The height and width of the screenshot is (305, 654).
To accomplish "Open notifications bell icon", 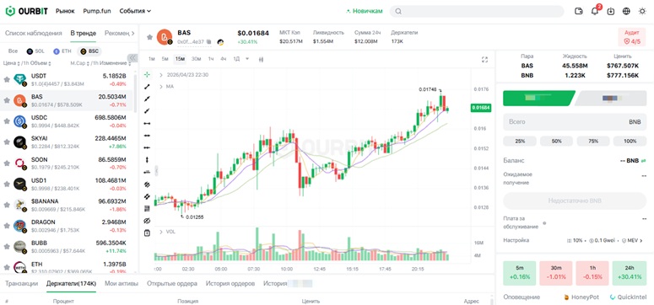I will point(595,11).
